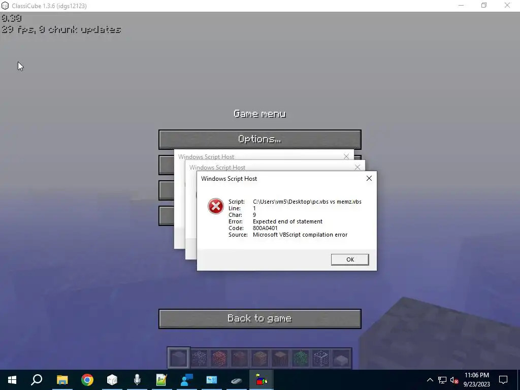Show hidden system tray icons
This screenshot has height=390, width=520.
point(430,380)
